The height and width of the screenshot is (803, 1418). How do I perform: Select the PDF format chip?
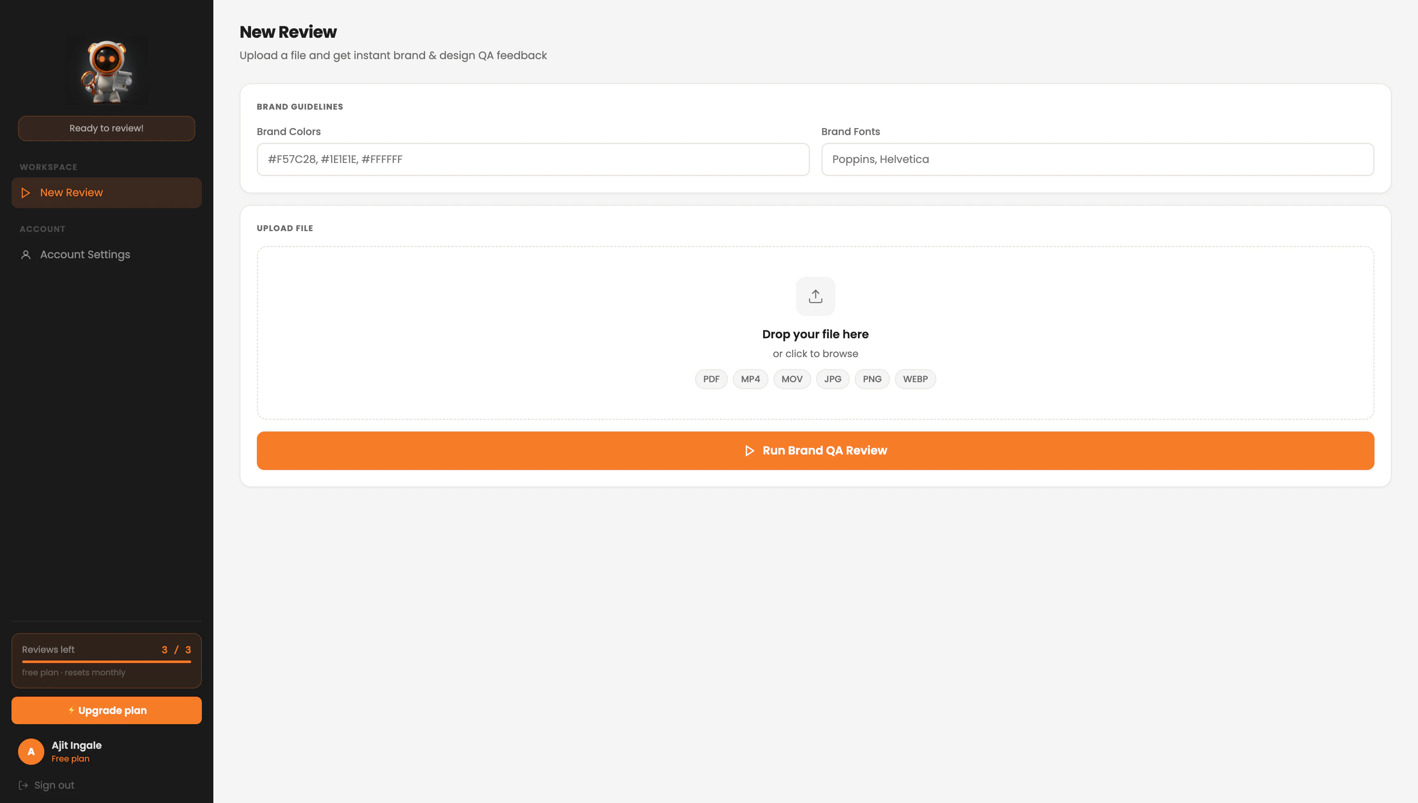pyautogui.click(x=711, y=379)
